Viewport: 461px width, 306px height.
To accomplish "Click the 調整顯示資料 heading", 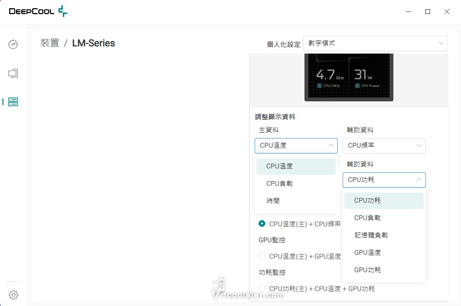I will [275, 117].
